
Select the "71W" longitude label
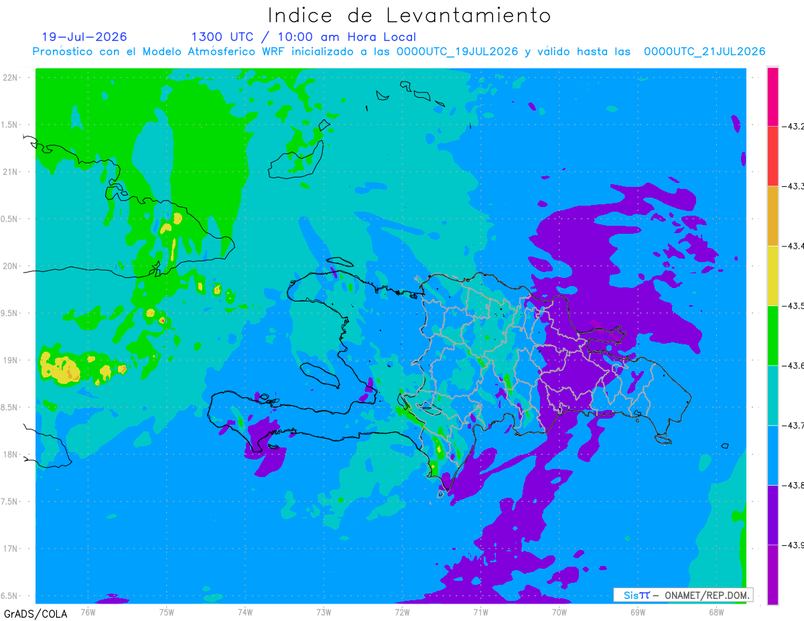click(480, 612)
